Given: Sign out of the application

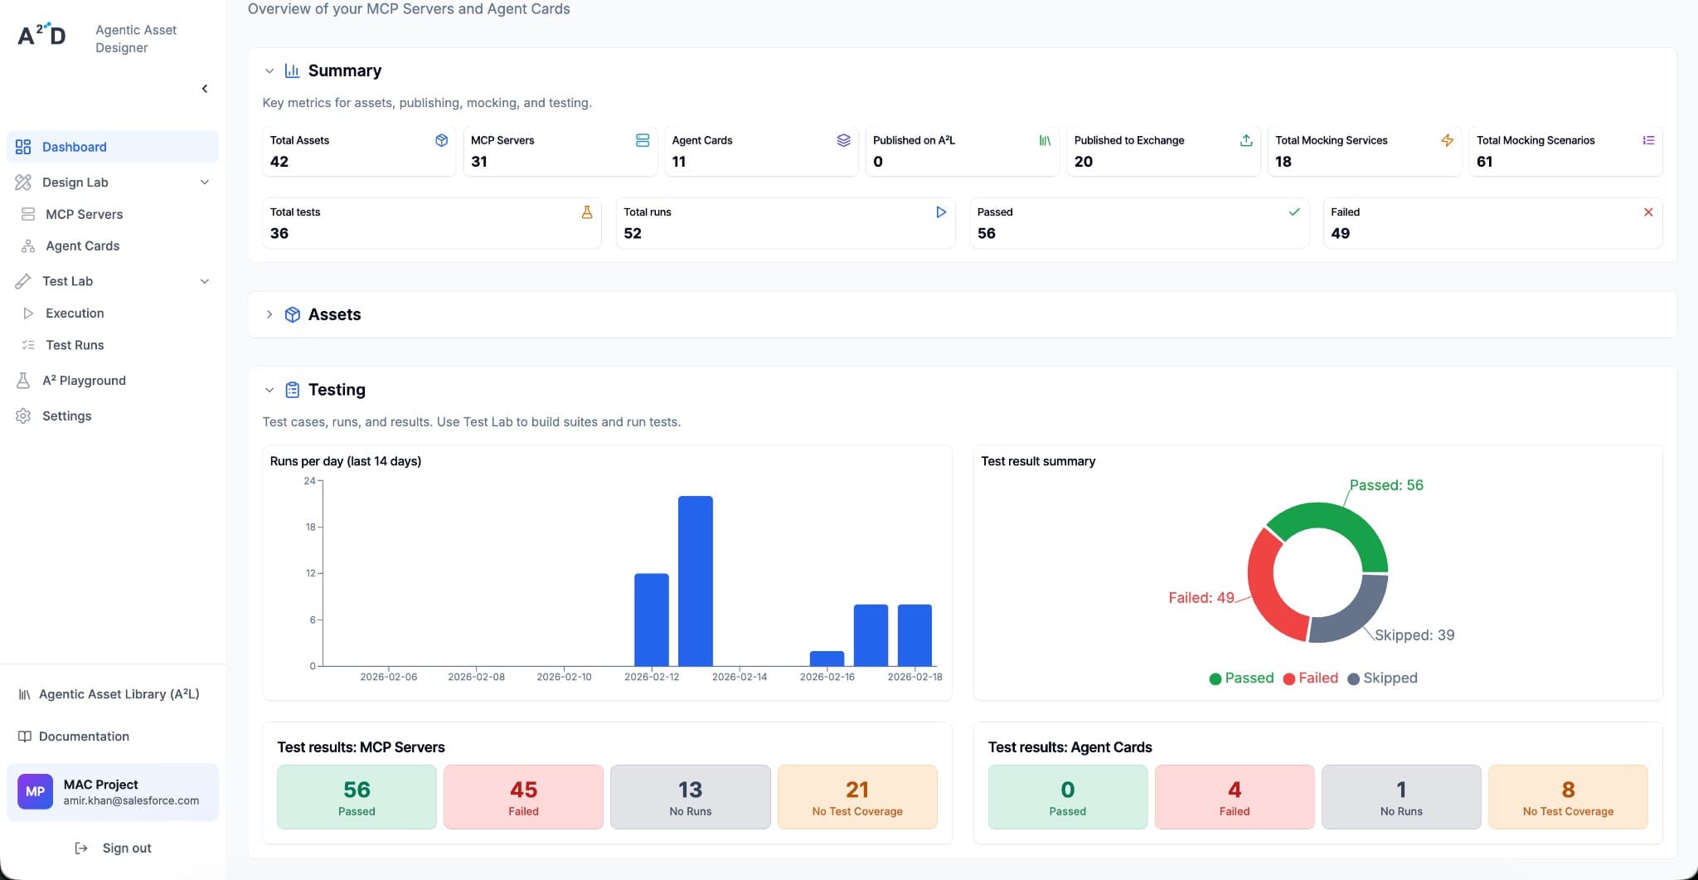Looking at the screenshot, I should tap(126, 848).
